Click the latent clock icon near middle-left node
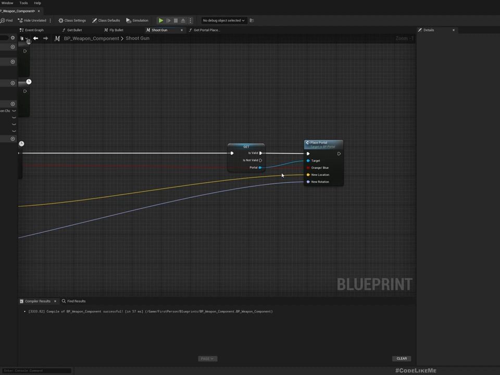The image size is (500, 375). pyautogui.click(x=29, y=82)
